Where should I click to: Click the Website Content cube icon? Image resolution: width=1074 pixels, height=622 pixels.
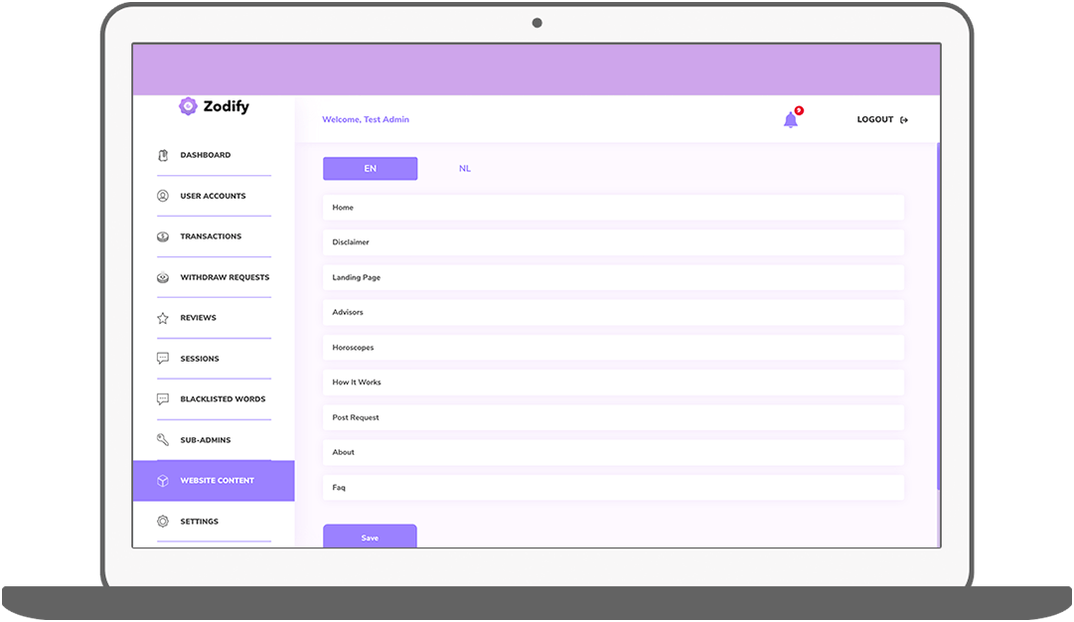click(163, 481)
